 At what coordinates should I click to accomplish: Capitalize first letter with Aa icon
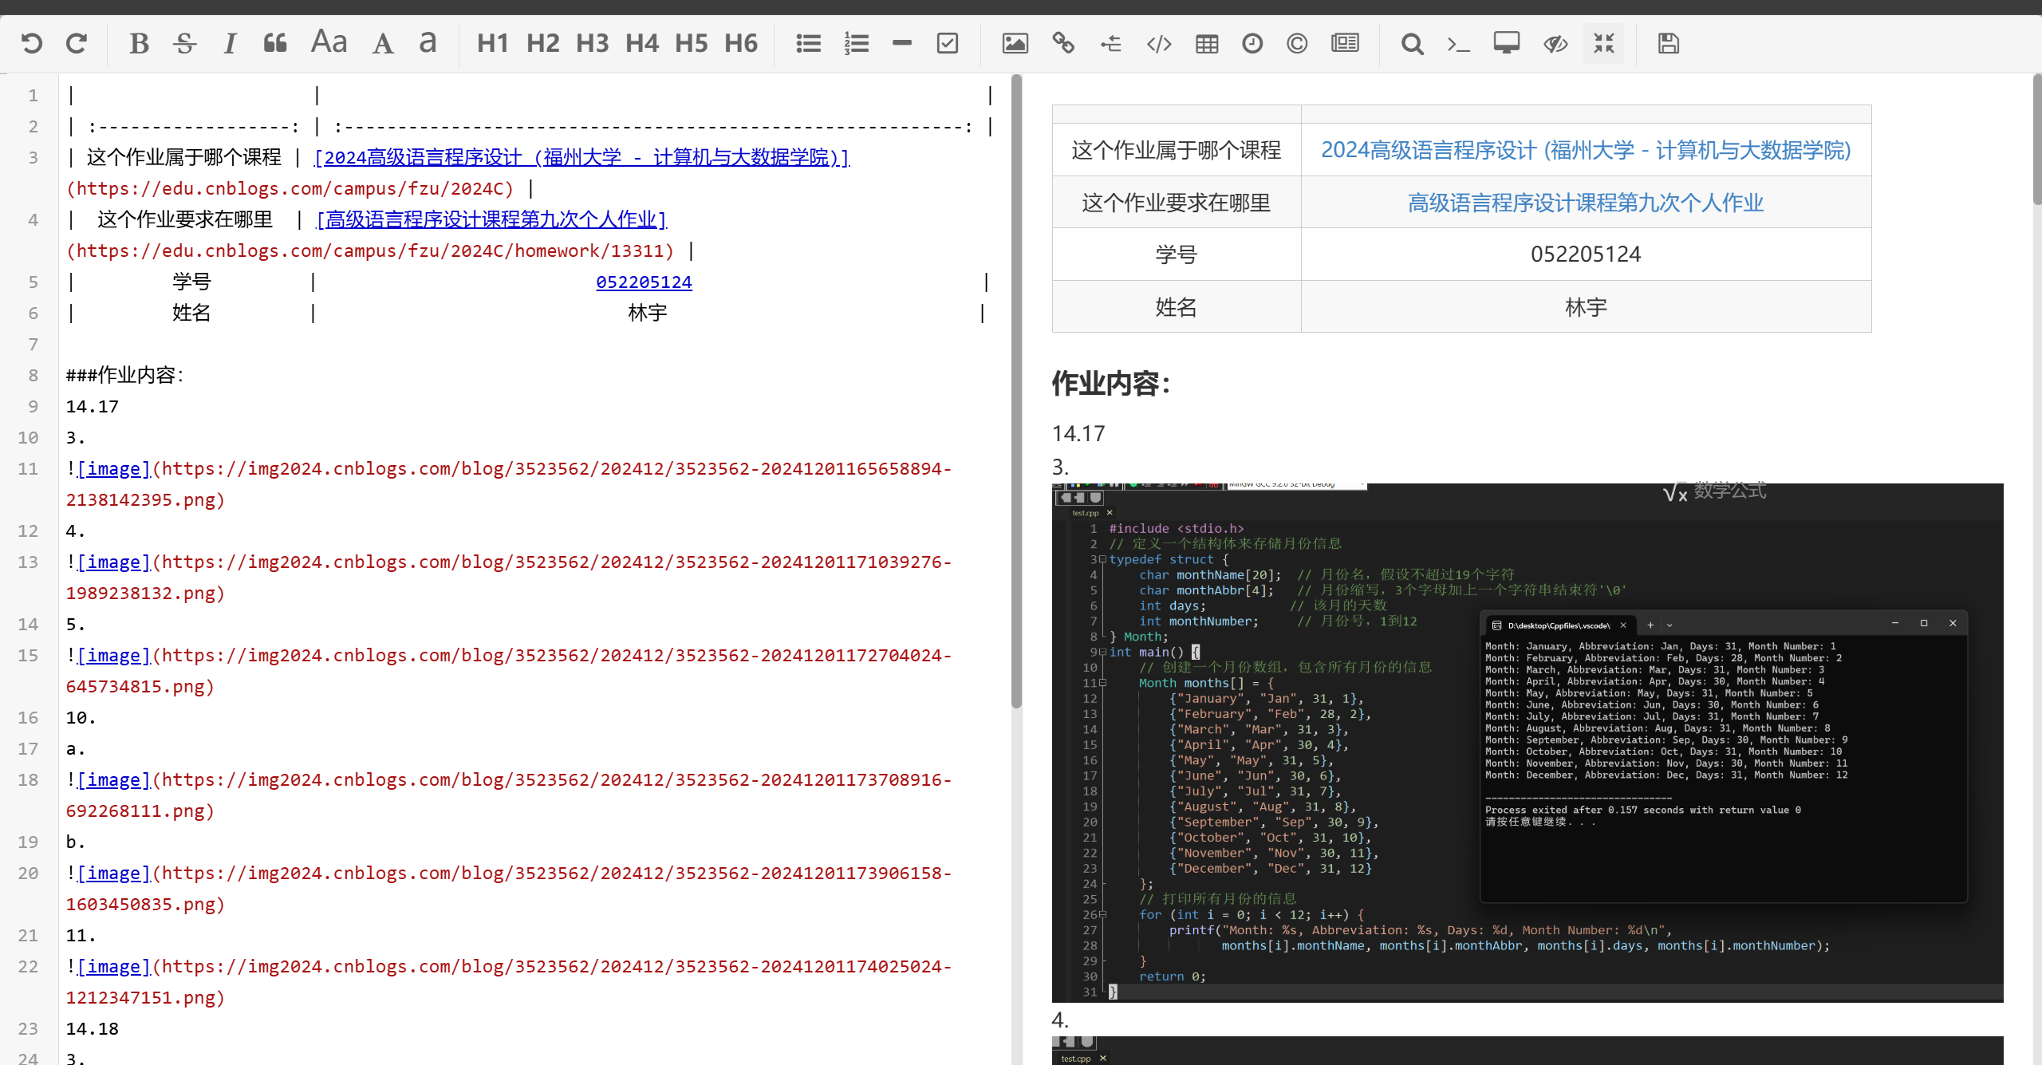tap(329, 43)
